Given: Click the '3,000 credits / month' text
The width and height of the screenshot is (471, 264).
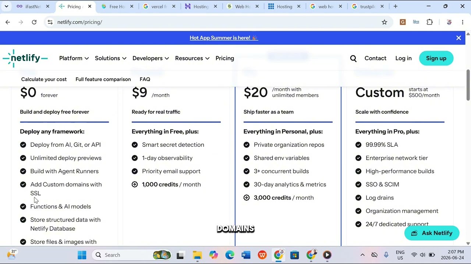Looking at the screenshot, I should point(284,198).
